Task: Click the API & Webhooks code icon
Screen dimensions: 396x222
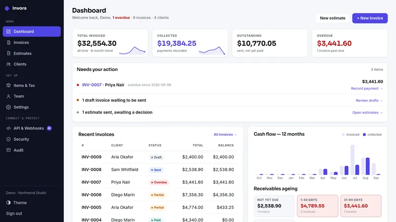Action: [x=8, y=128]
